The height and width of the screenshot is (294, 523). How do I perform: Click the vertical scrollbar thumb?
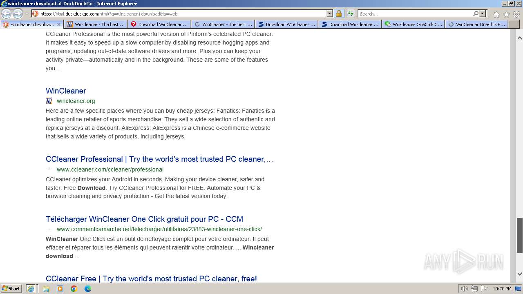(x=520, y=235)
